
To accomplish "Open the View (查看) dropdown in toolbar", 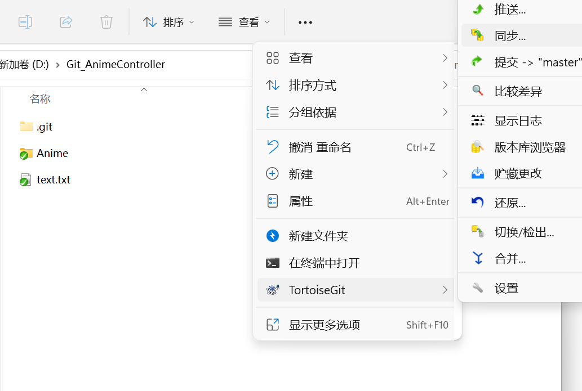I will [x=245, y=23].
